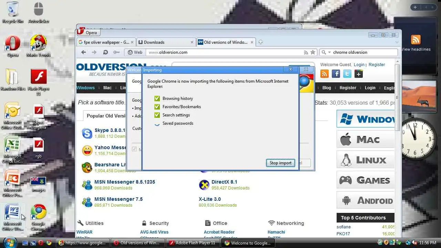Viewport: 441px width, 248px height.
Task: Select the Microsoft Office Excel shortcut
Action: pos(13,150)
